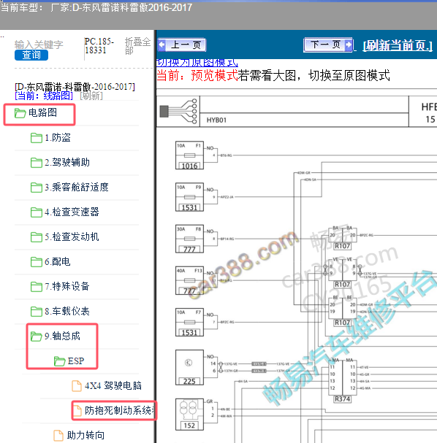Go to next page with 下一页

click(x=328, y=45)
